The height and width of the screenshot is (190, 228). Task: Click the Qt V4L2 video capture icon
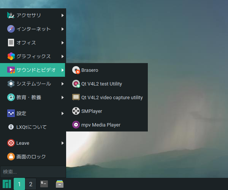click(x=76, y=97)
